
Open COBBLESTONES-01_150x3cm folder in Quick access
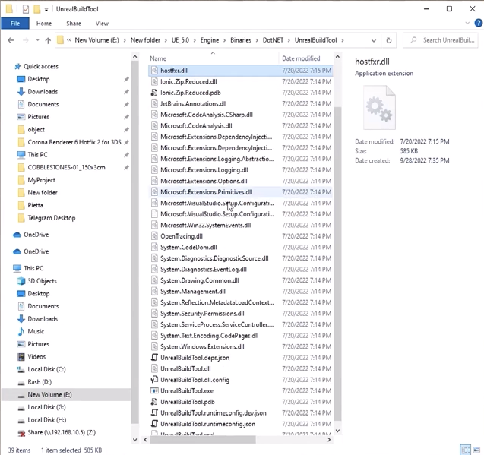coord(66,167)
